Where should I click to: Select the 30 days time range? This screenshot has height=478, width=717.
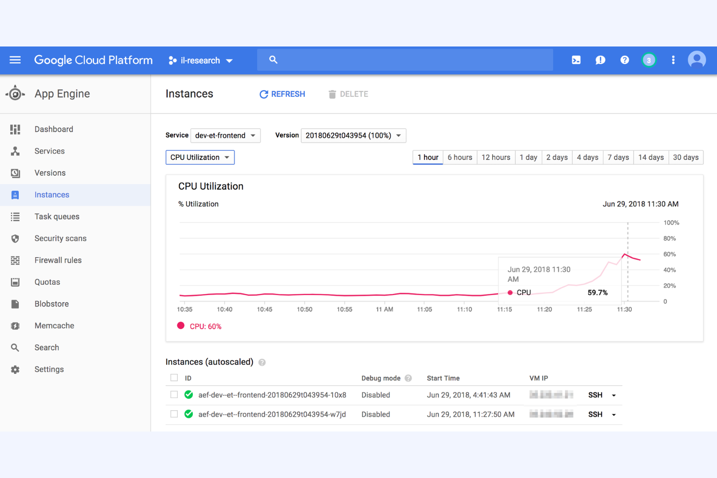(x=686, y=157)
